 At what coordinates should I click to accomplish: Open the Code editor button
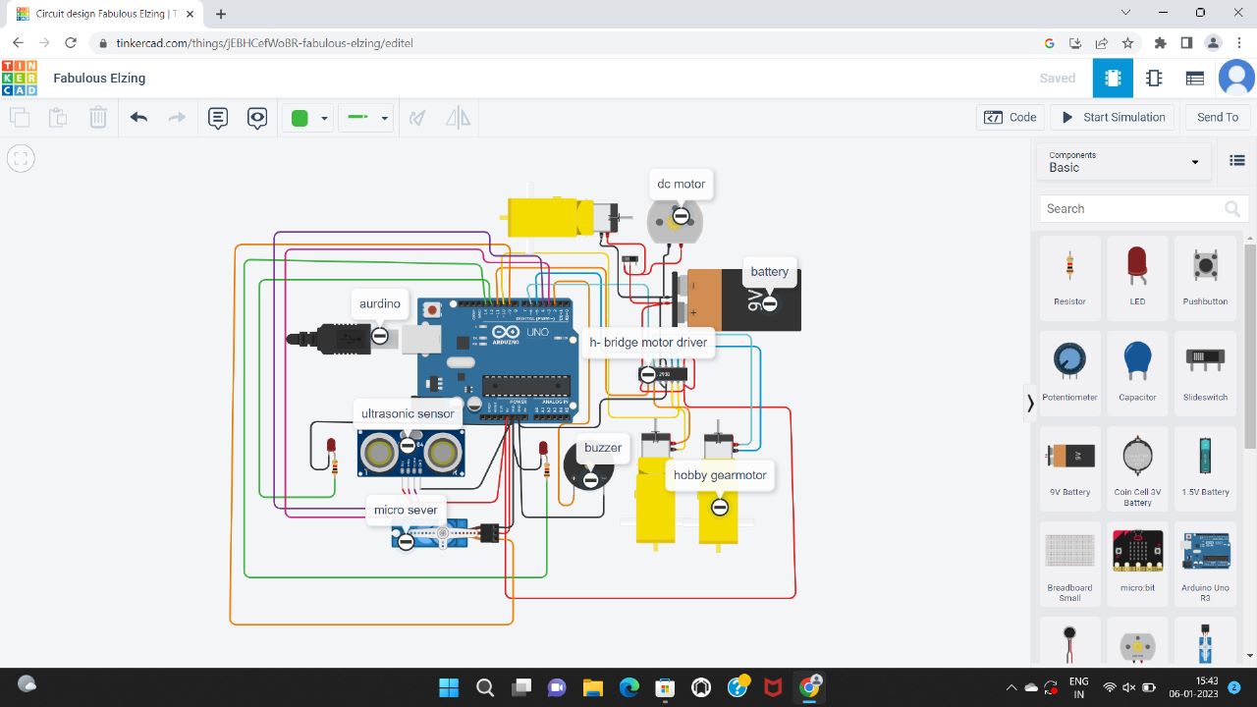[x=1011, y=117]
